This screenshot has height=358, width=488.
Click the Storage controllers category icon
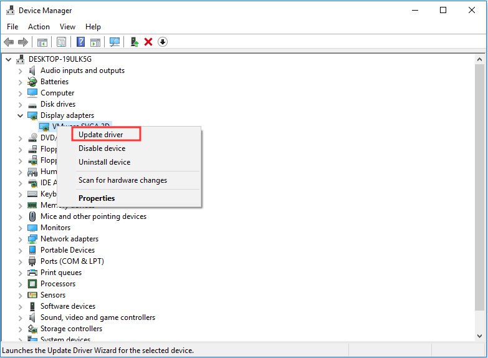point(32,329)
